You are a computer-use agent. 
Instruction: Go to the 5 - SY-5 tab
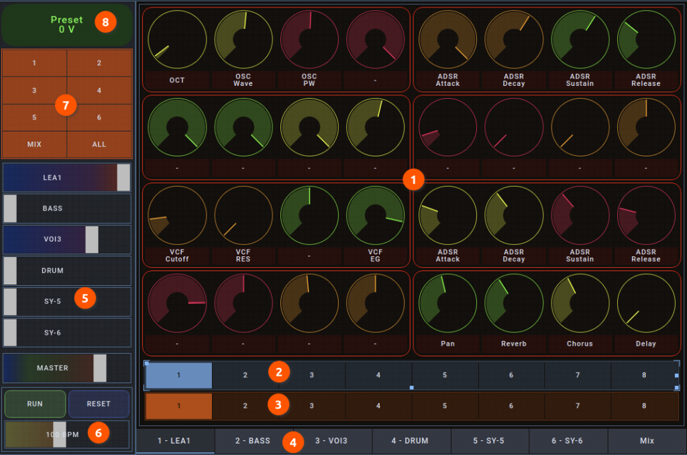(489, 441)
